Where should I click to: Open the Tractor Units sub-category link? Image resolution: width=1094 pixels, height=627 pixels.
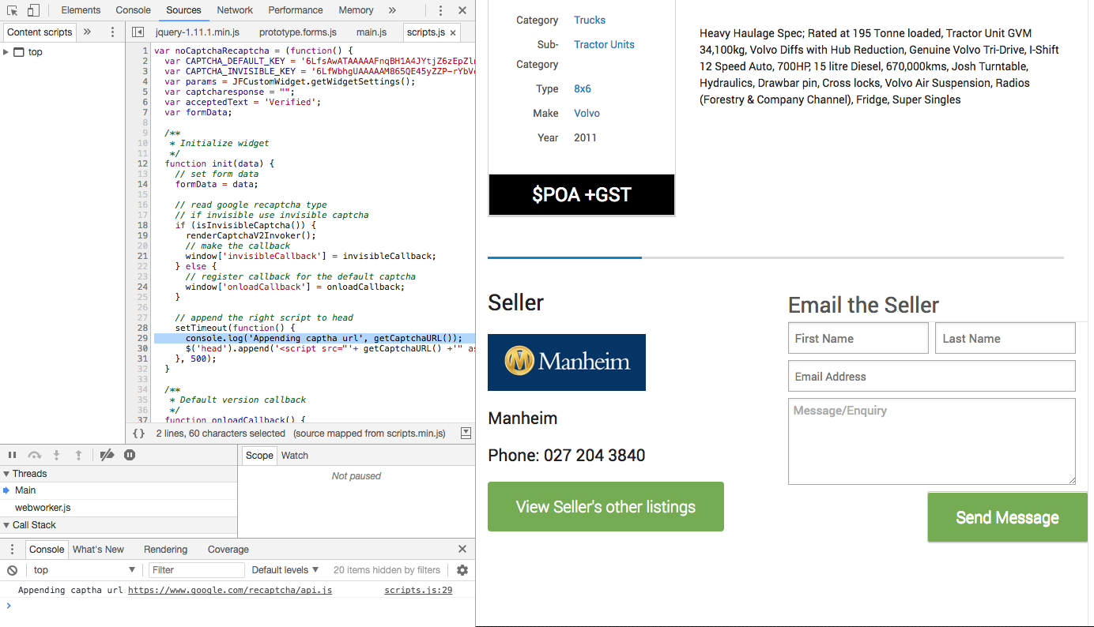click(x=604, y=45)
